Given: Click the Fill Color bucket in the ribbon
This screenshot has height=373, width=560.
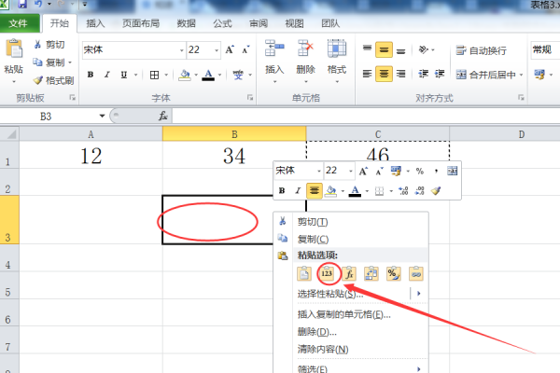Looking at the screenshot, I should tap(185, 75).
